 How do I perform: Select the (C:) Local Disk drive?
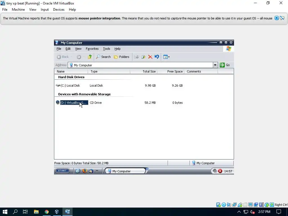(x=68, y=85)
